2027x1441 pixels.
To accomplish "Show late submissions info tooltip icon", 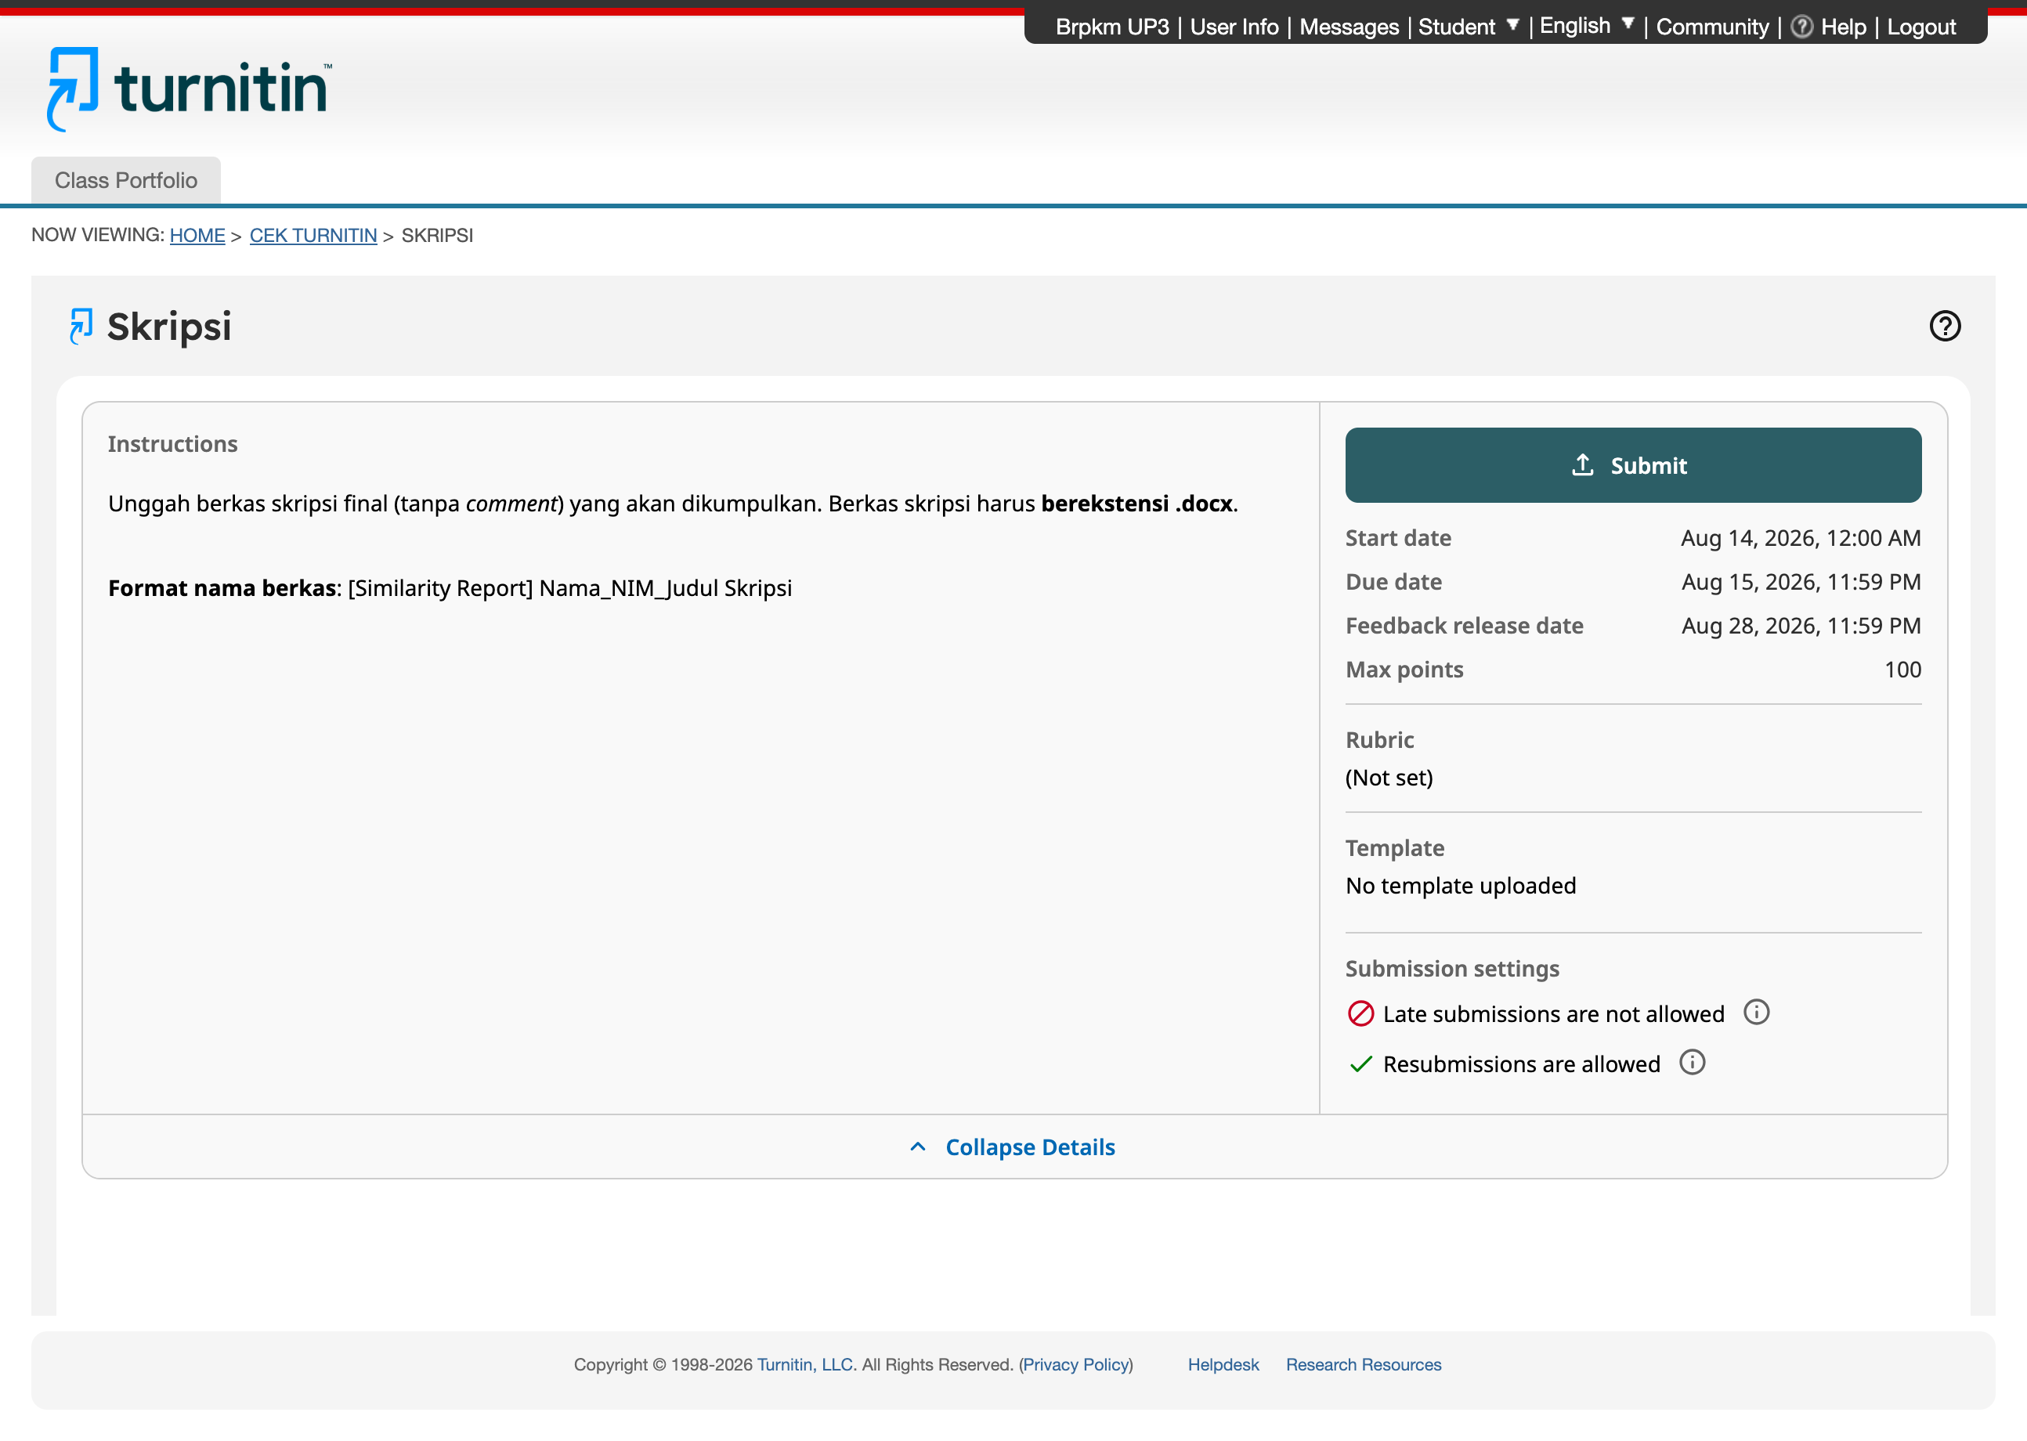I will coord(1755,1013).
